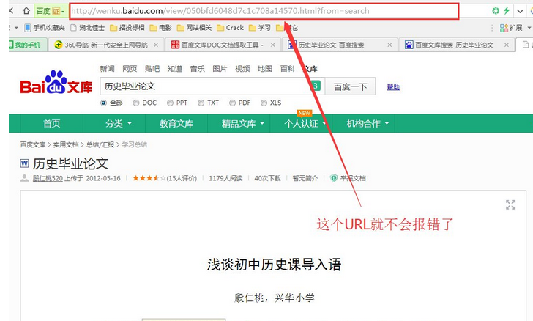This screenshot has width=533, height=321.
Task: Click 百度文库 breadcrumb link
Action: coord(33,144)
